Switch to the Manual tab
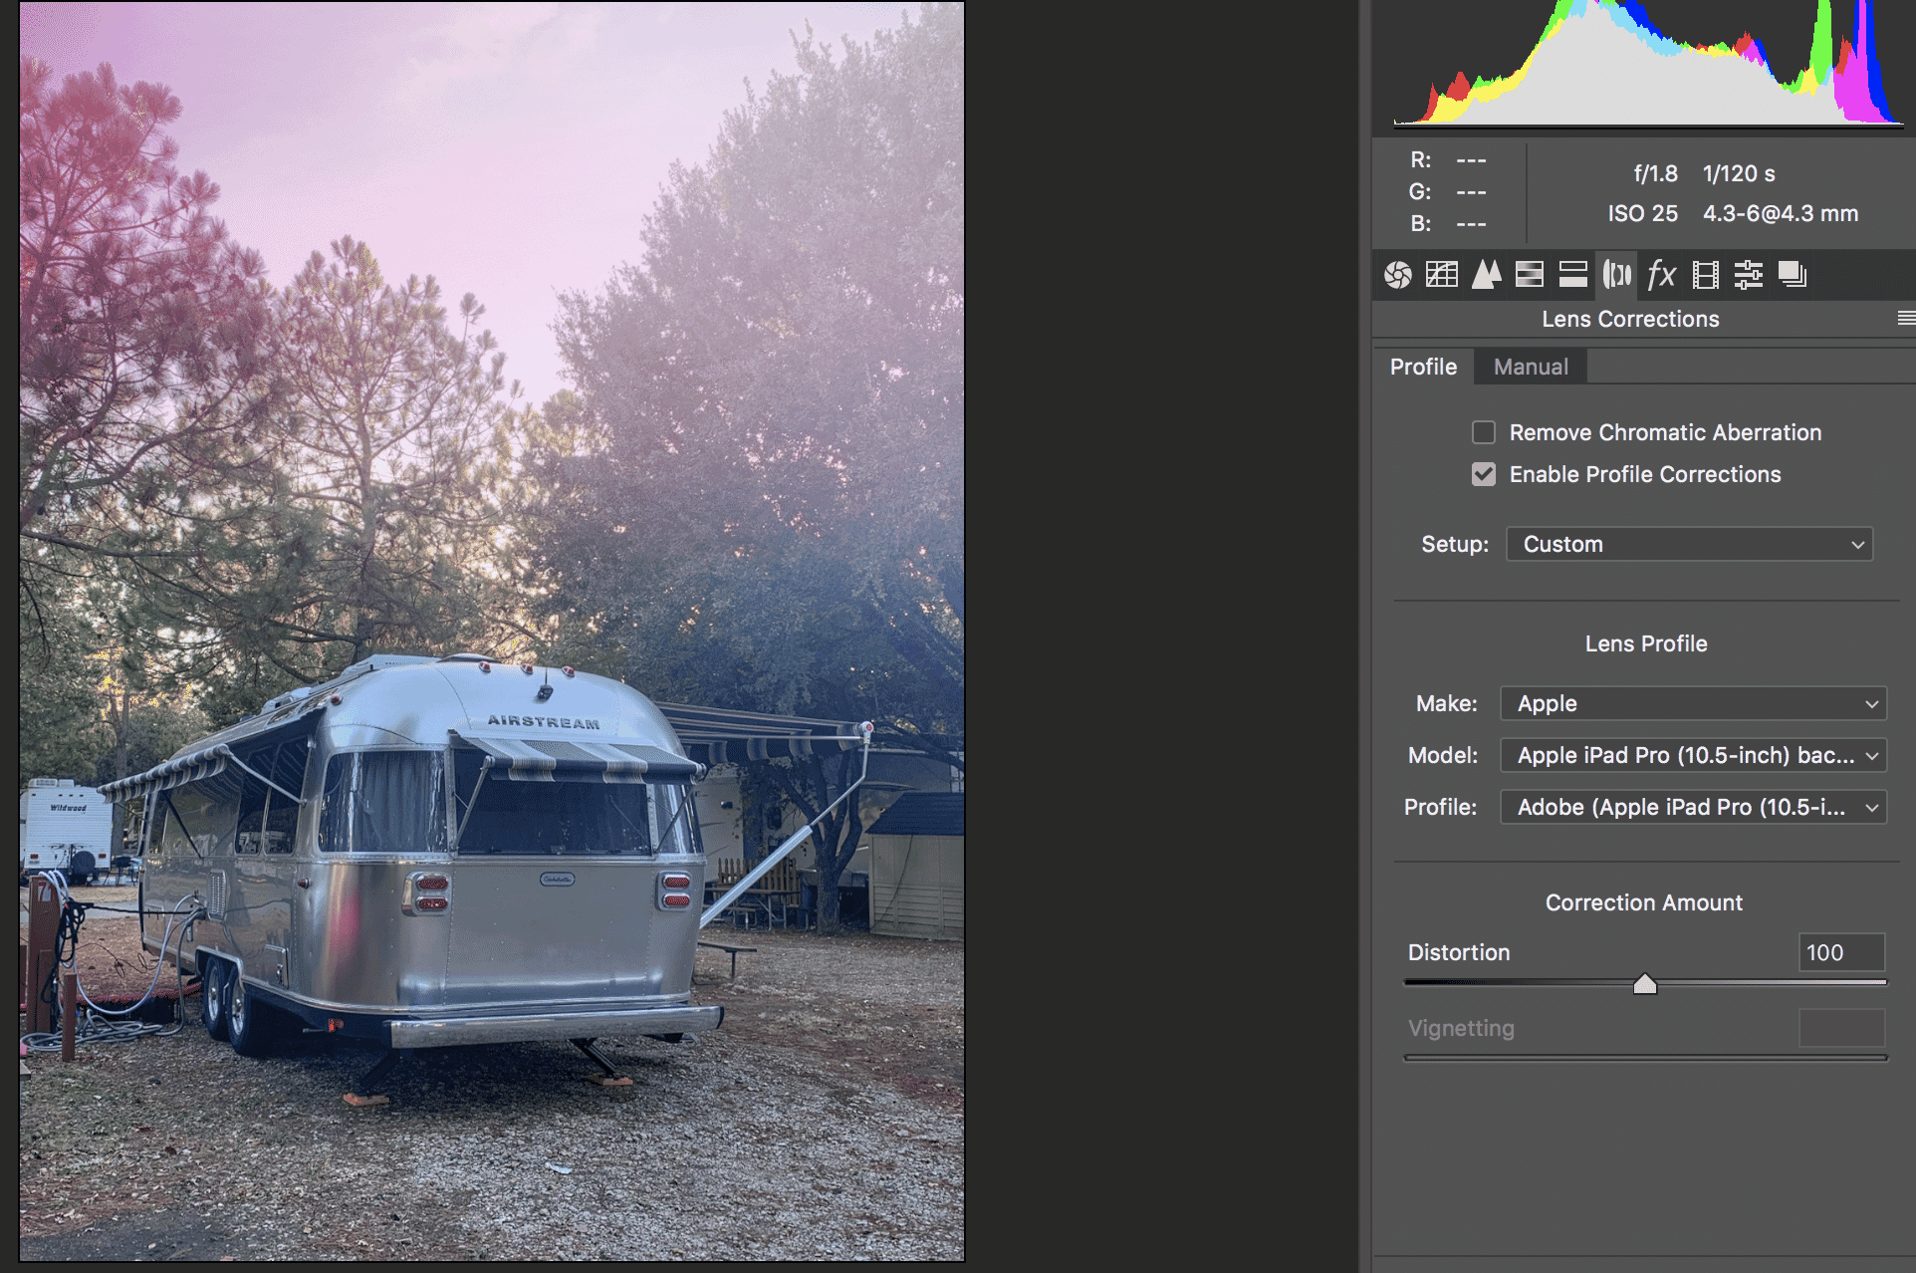This screenshot has width=1916, height=1273. [1531, 367]
